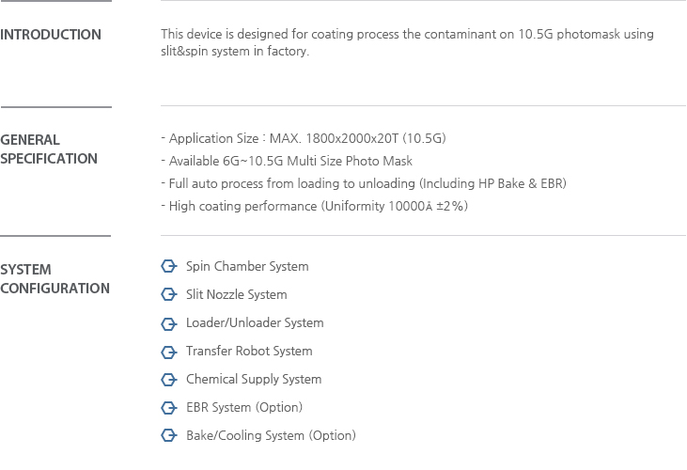Click the GENERAL SPECIFICATION heading
Image resolution: width=687 pixels, height=470 pixels.
point(49,149)
